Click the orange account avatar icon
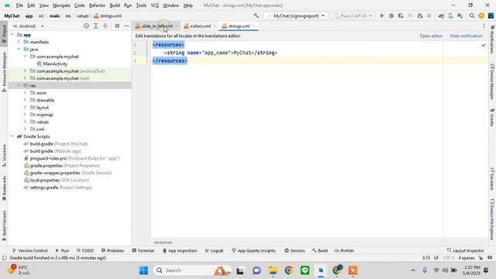Viewport: 496px width, 279px height. point(481,15)
